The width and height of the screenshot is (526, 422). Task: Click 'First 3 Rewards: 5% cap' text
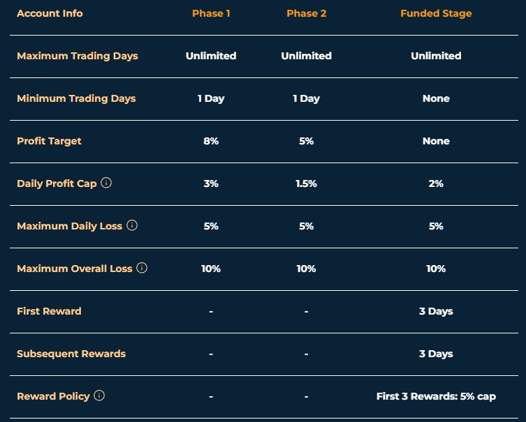[x=436, y=397]
